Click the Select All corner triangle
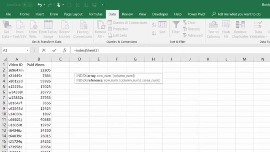The height and width of the screenshot is (152, 270). [x=5, y=60]
